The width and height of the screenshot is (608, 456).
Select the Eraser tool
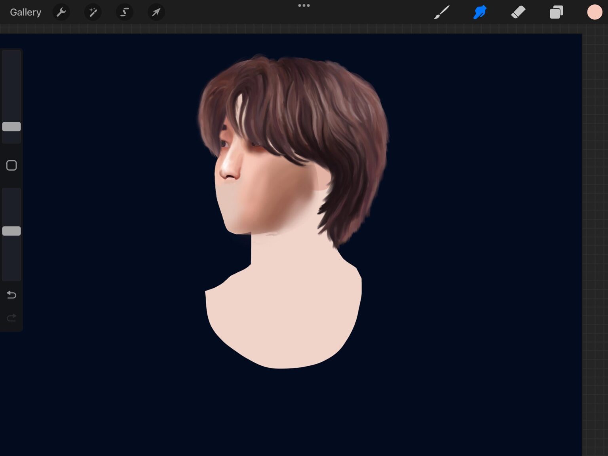(x=518, y=12)
